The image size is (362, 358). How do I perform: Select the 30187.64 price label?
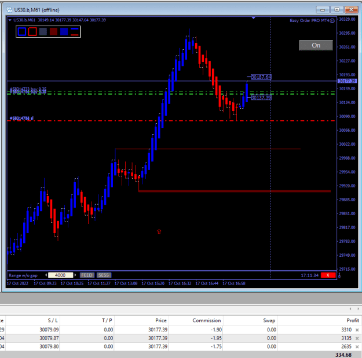tap(261, 77)
